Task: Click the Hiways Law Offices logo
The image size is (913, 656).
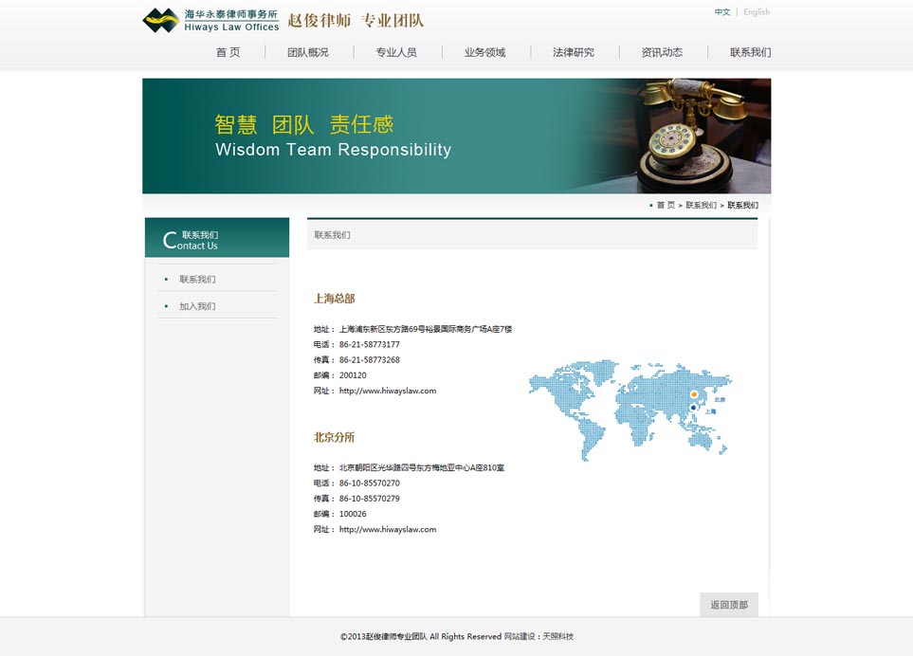Action: click(210, 20)
